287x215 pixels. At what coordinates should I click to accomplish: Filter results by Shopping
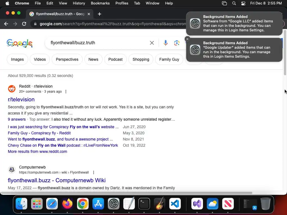[x=141, y=59]
